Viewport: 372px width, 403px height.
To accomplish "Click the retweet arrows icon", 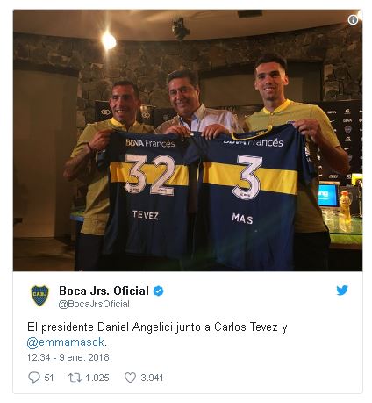I will tap(75, 378).
